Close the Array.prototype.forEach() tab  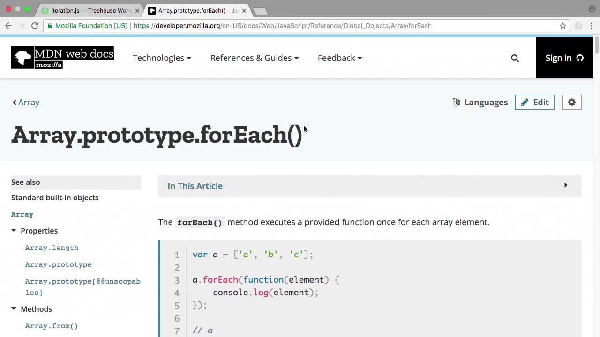244,10
